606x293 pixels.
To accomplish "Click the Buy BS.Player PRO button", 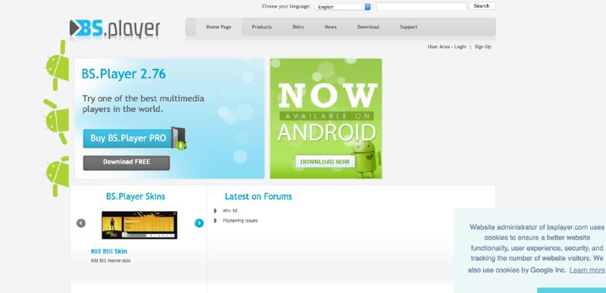I will pyautogui.click(x=128, y=139).
